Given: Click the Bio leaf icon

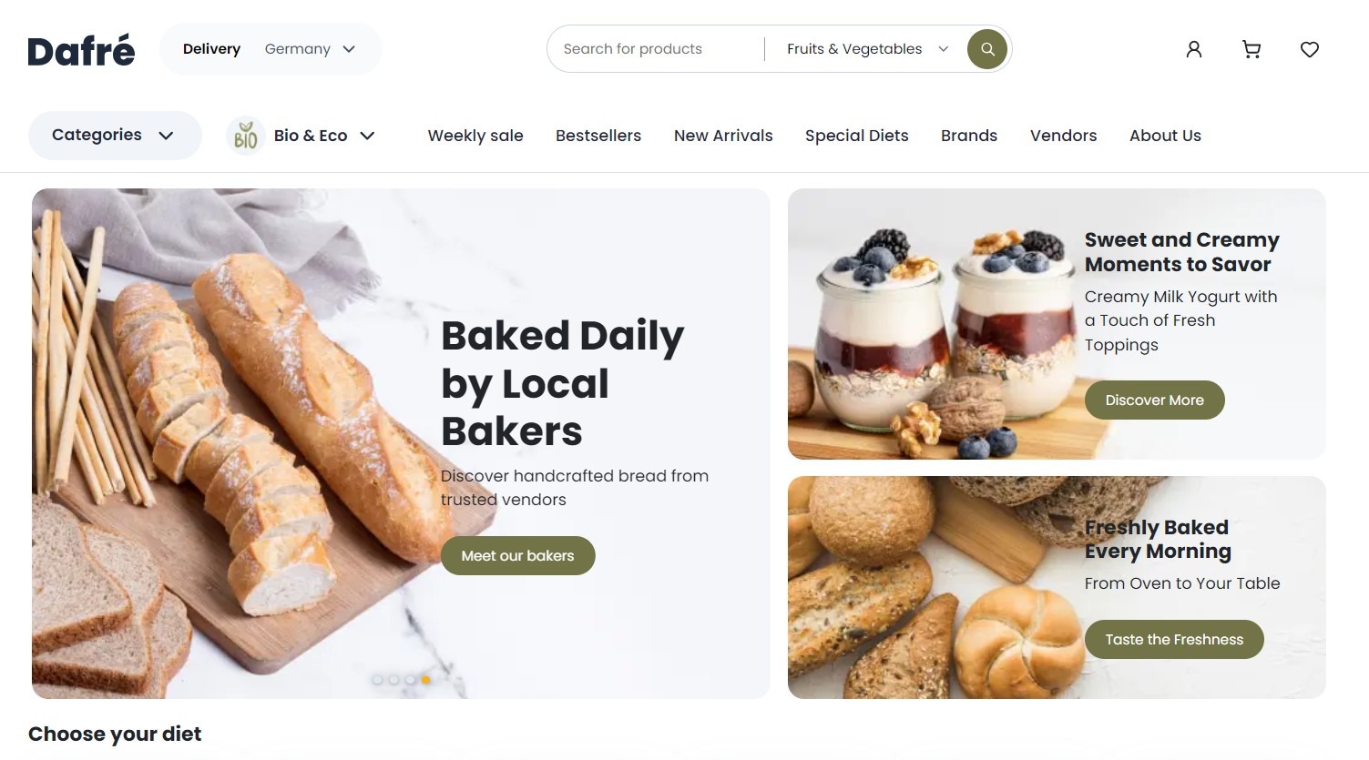Looking at the screenshot, I should click(245, 136).
